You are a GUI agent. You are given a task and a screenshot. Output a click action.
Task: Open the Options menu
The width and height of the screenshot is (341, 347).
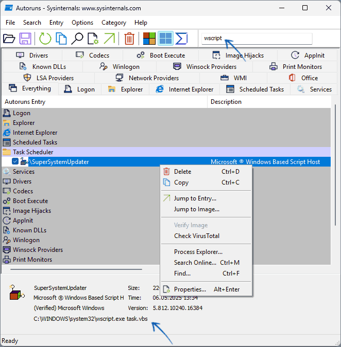82,23
